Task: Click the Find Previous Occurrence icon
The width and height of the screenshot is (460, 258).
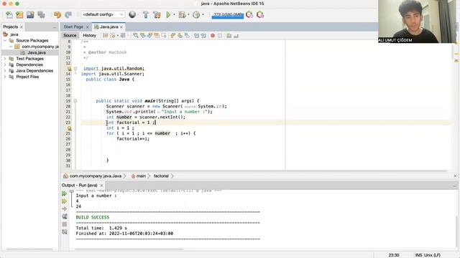Action: click(142, 35)
